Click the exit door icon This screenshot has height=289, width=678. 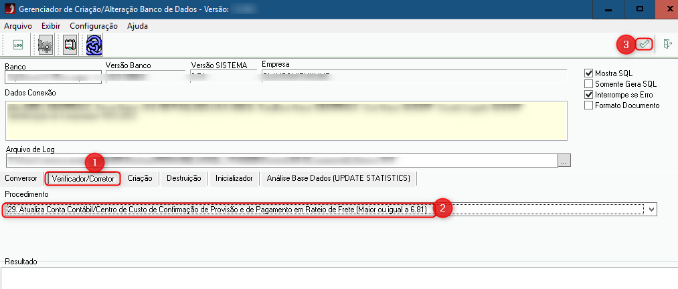pyautogui.click(x=667, y=44)
